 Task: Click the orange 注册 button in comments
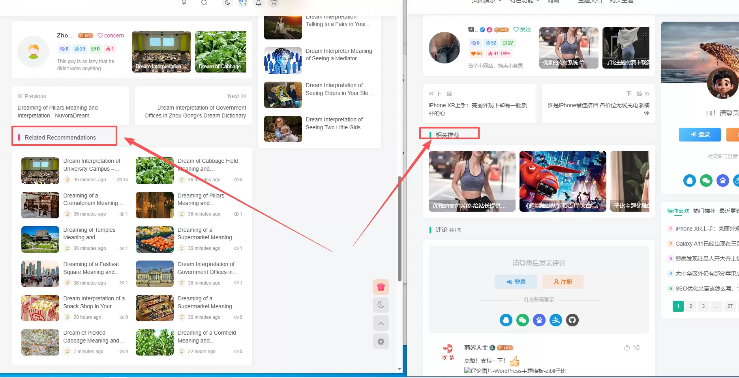563,282
